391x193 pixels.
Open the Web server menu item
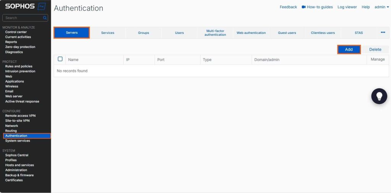(14, 96)
